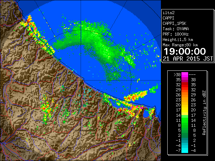Viewport: 215px width, 161px height.
Task: Pick the dark green legend band
Action: pos(185,135)
